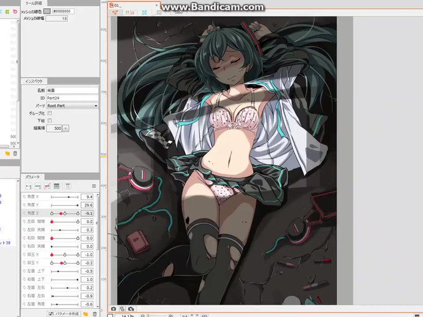Click the 角度 Z slider's red key point
Viewport: 423px width, 317px height.
pos(61,213)
